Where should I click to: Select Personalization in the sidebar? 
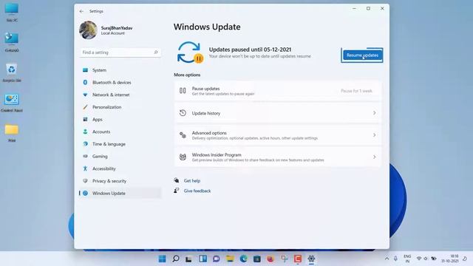[x=120, y=107]
